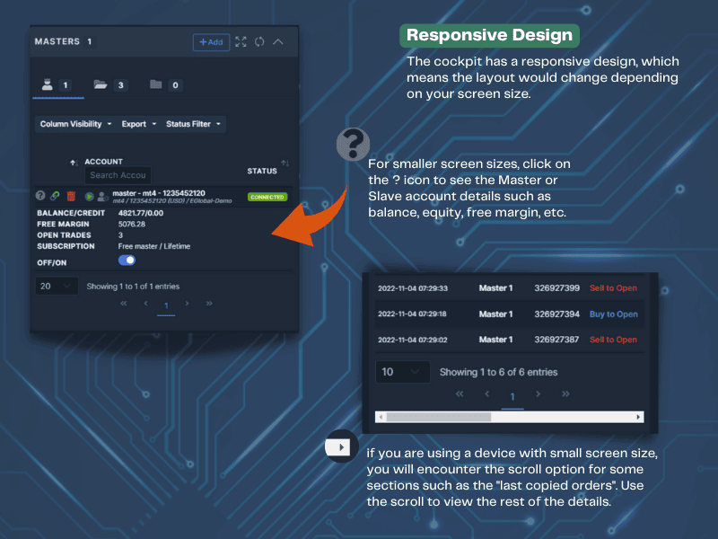
Task: Click the Search Account input field
Action: (x=118, y=175)
